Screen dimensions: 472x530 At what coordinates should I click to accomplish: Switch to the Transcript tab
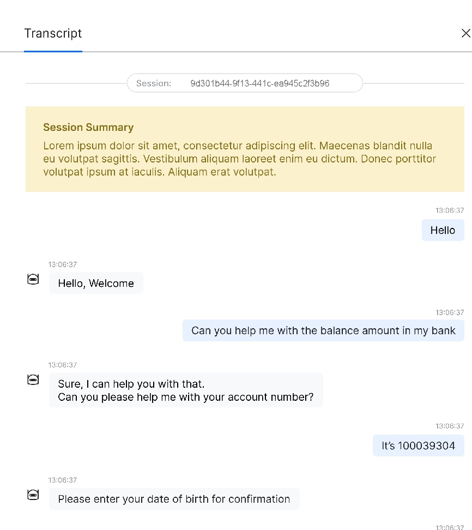click(x=53, y=34)
